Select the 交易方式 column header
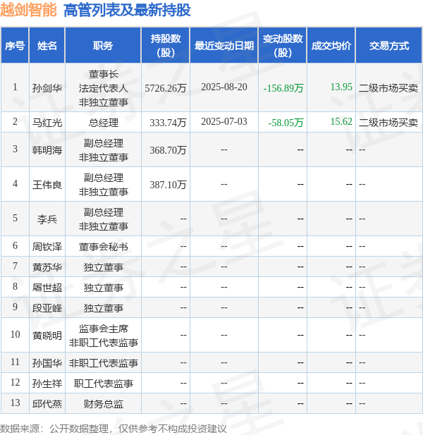 (x=389, y=46)
